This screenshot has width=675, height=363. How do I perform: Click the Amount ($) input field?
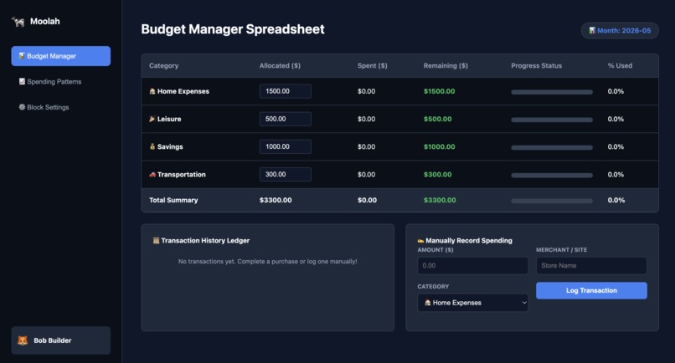coord(472,266)
